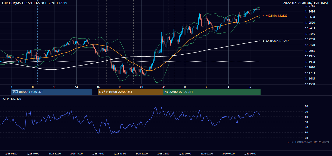
Task: Click the 2/25 22:00 date label
Action: [x=163, y=153]
